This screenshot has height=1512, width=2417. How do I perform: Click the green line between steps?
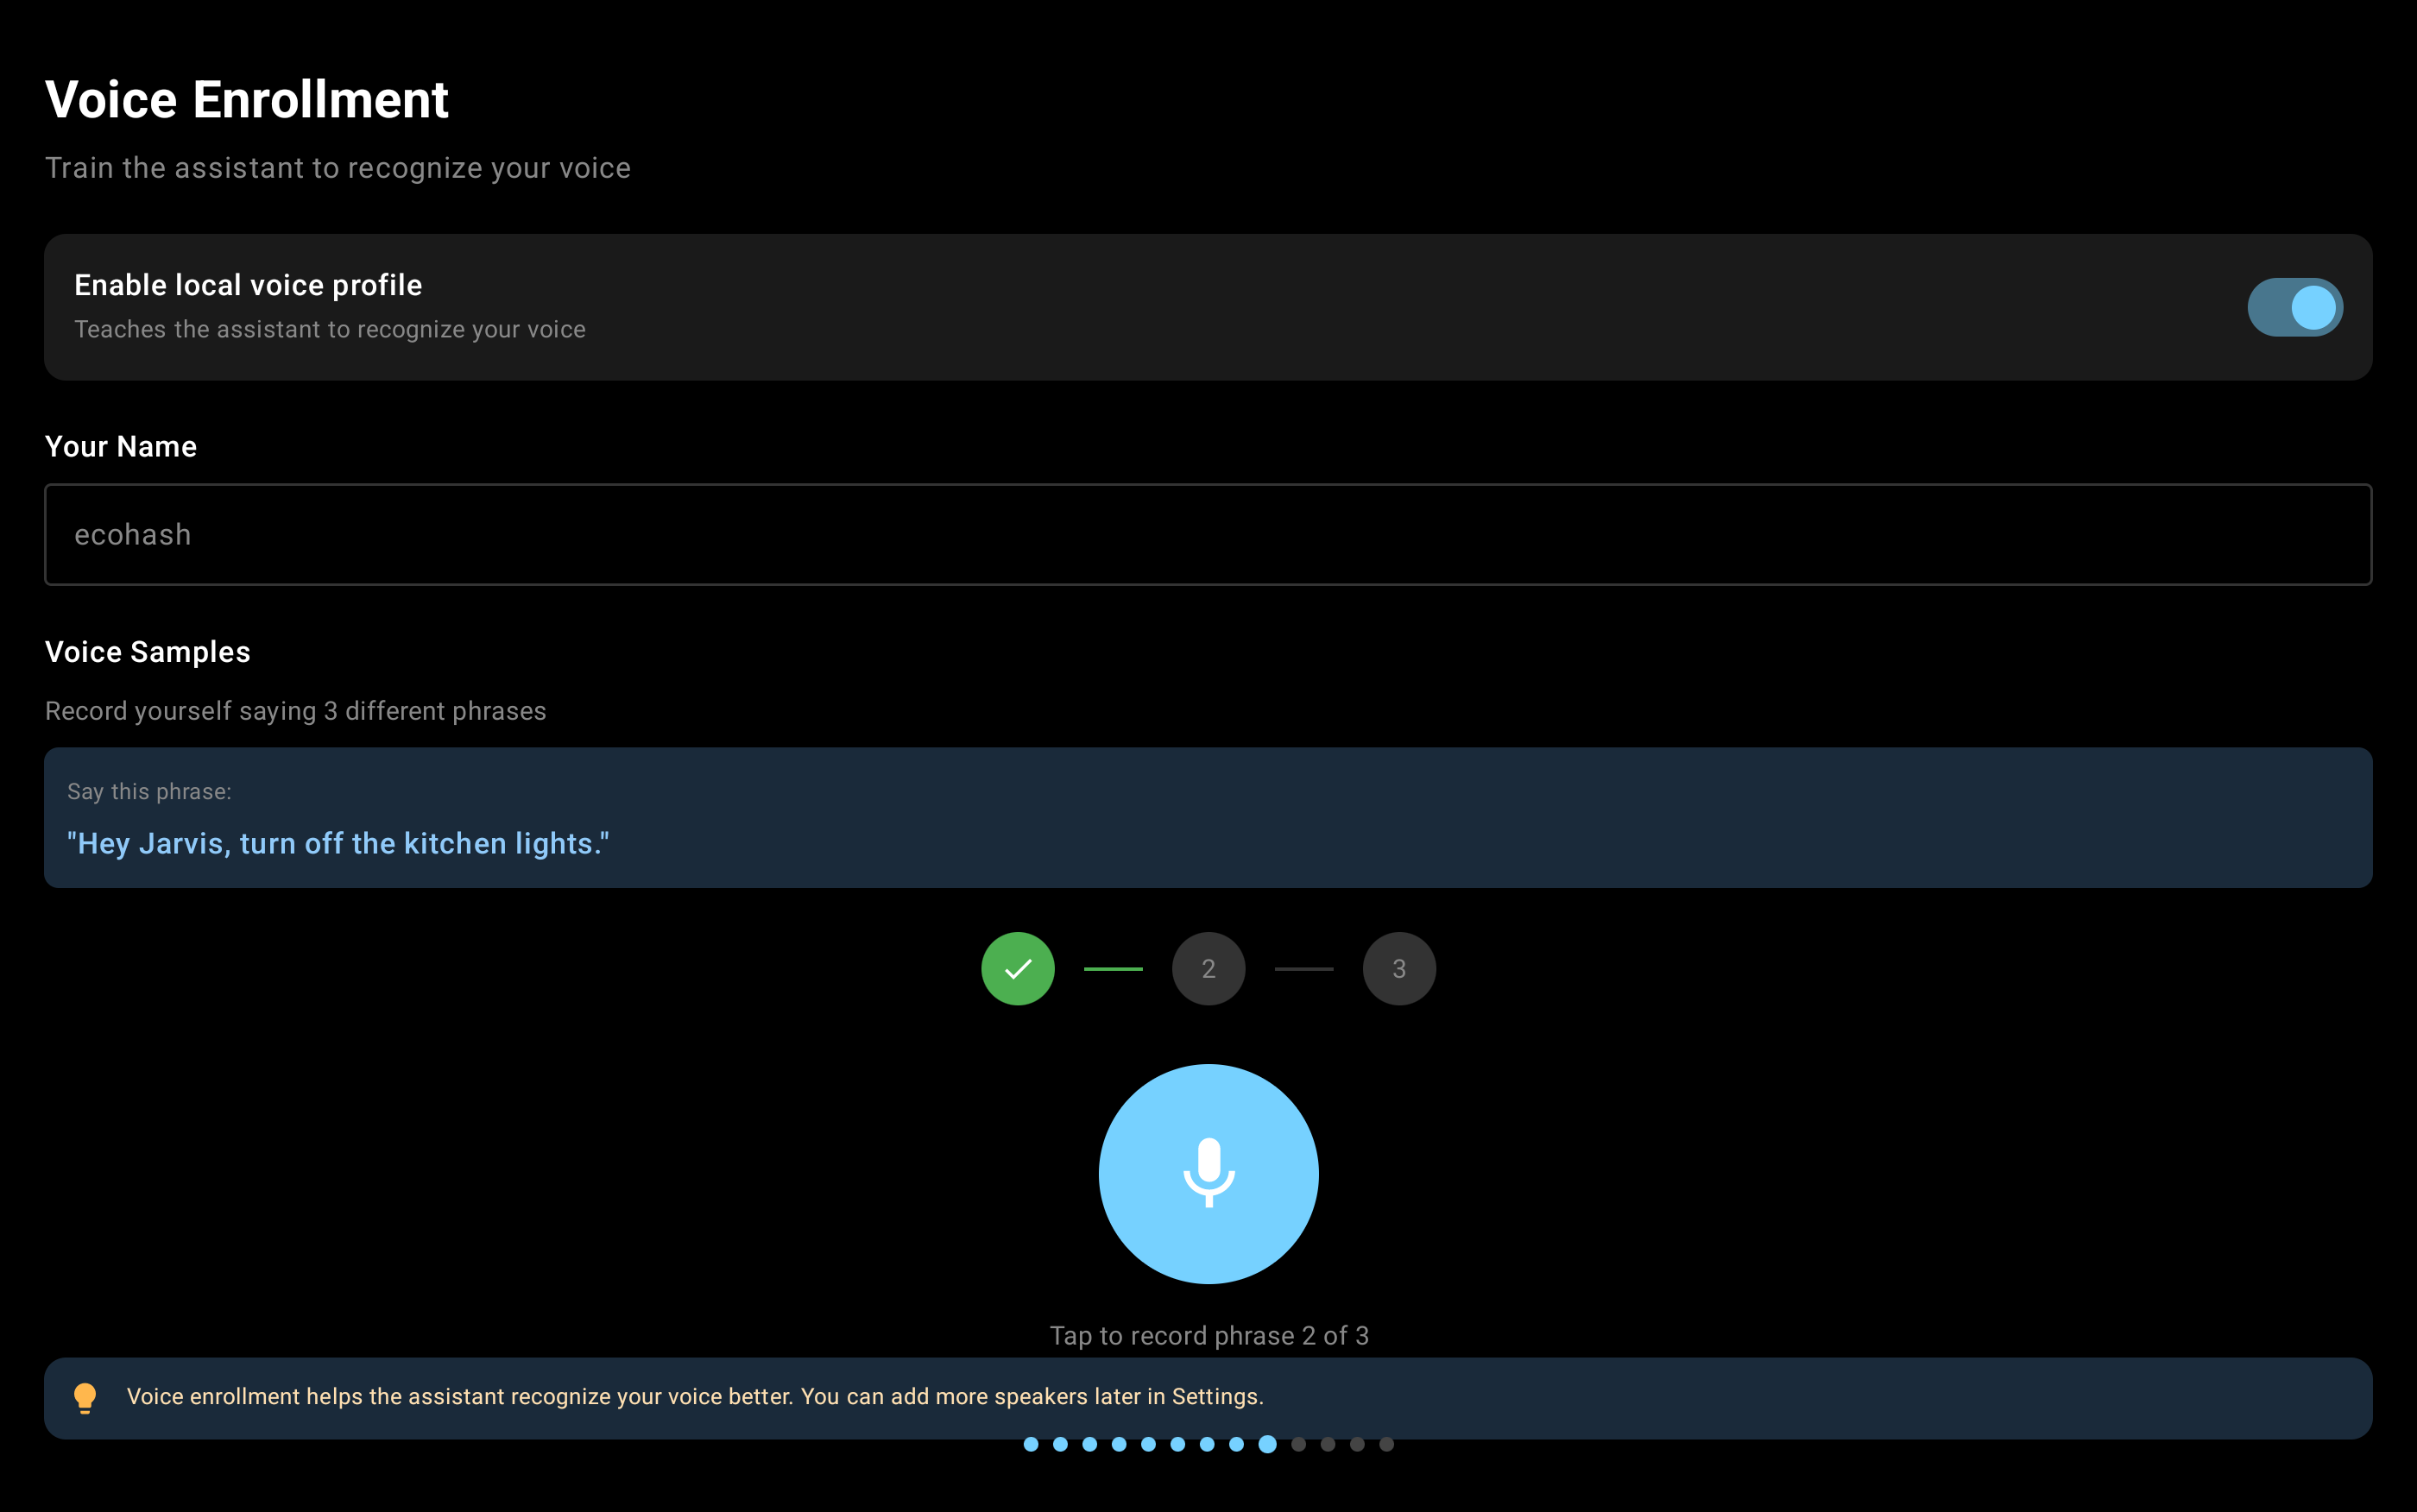[x=1112, y=968]
